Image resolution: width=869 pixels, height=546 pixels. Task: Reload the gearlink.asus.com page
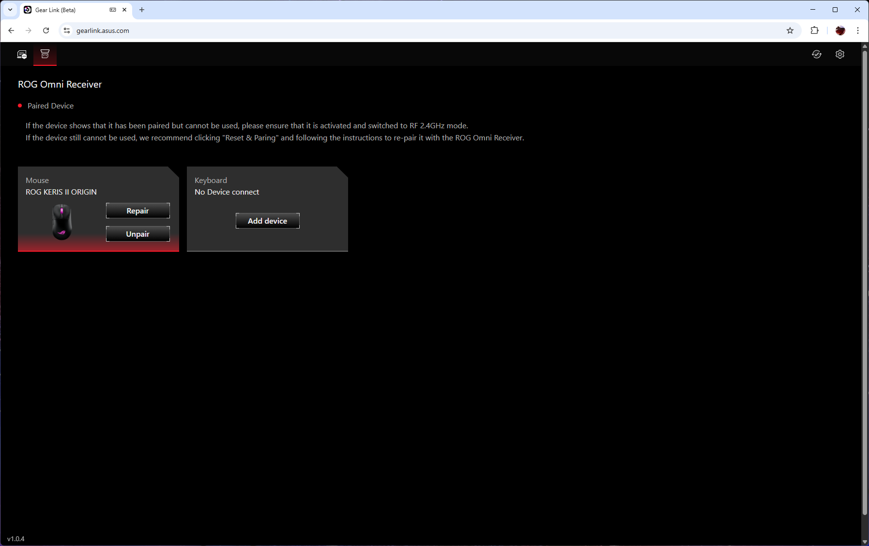46,30
